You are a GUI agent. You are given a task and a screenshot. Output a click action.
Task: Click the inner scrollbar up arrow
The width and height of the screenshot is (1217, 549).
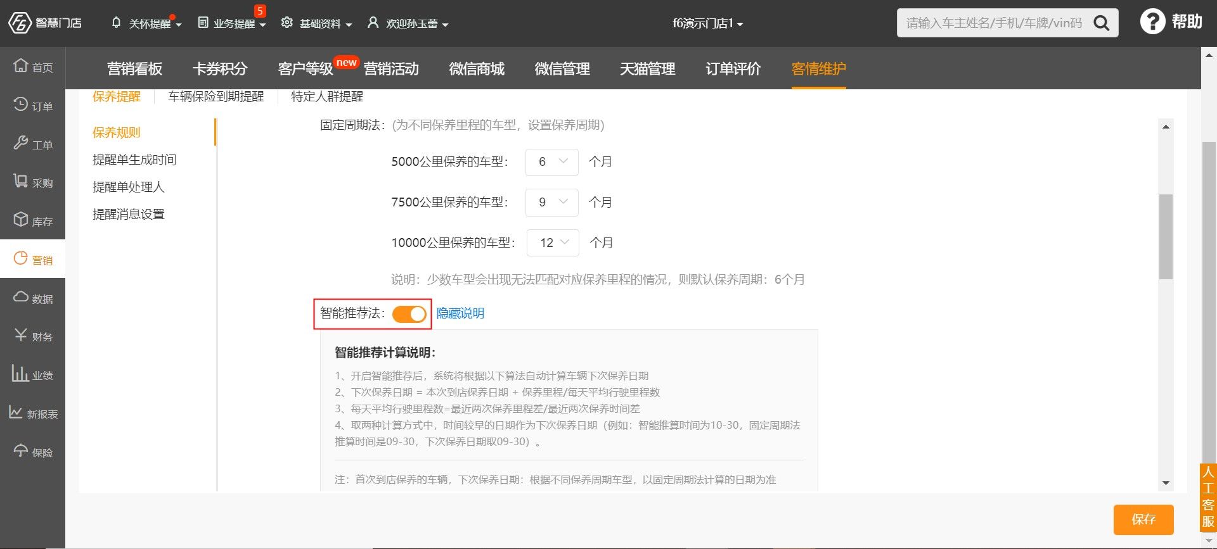1166,127
